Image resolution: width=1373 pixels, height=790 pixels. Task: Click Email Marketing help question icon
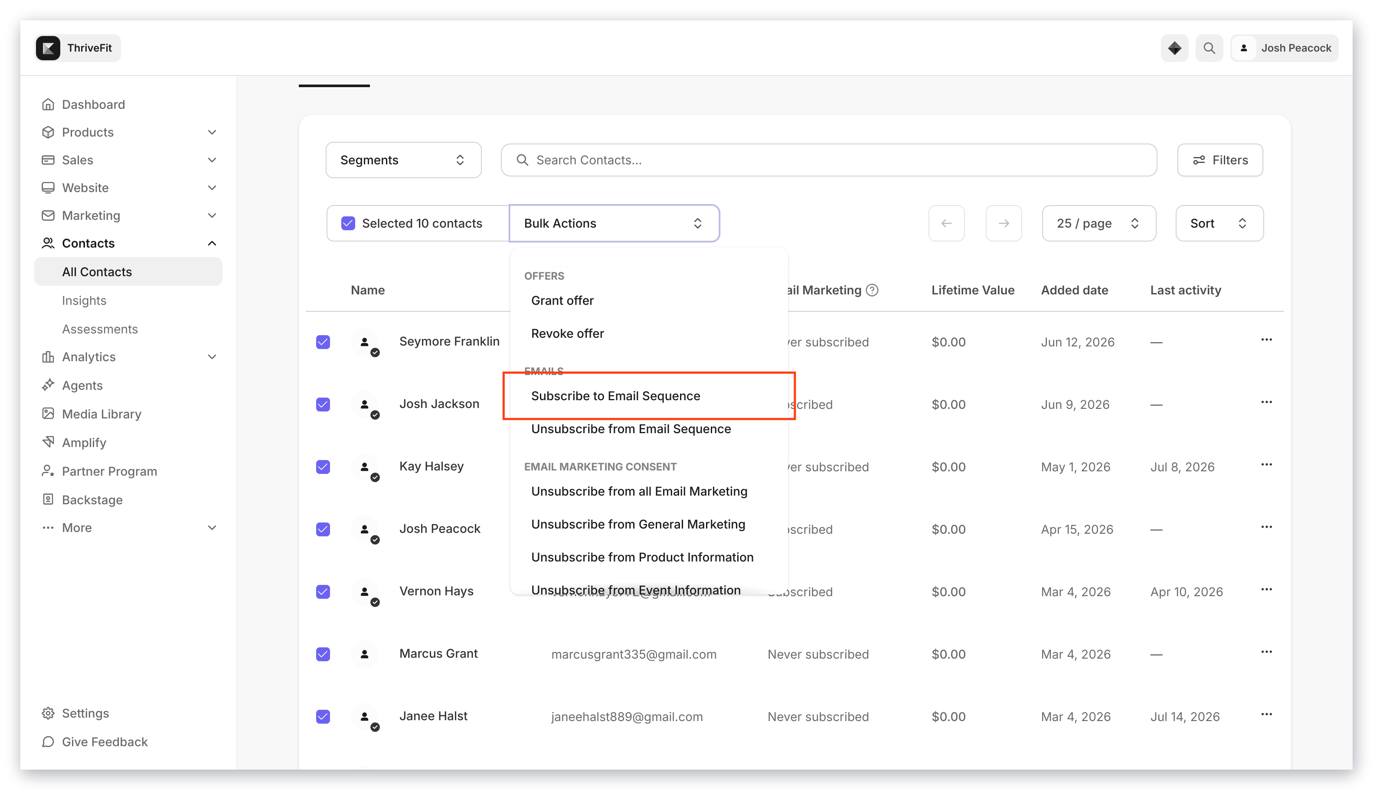click(x=872, y=290)
